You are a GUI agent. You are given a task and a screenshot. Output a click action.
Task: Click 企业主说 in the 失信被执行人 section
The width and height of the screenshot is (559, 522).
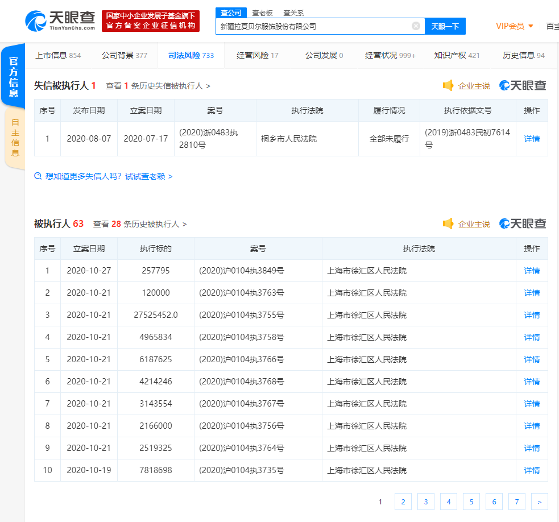(x=474, y=86)
